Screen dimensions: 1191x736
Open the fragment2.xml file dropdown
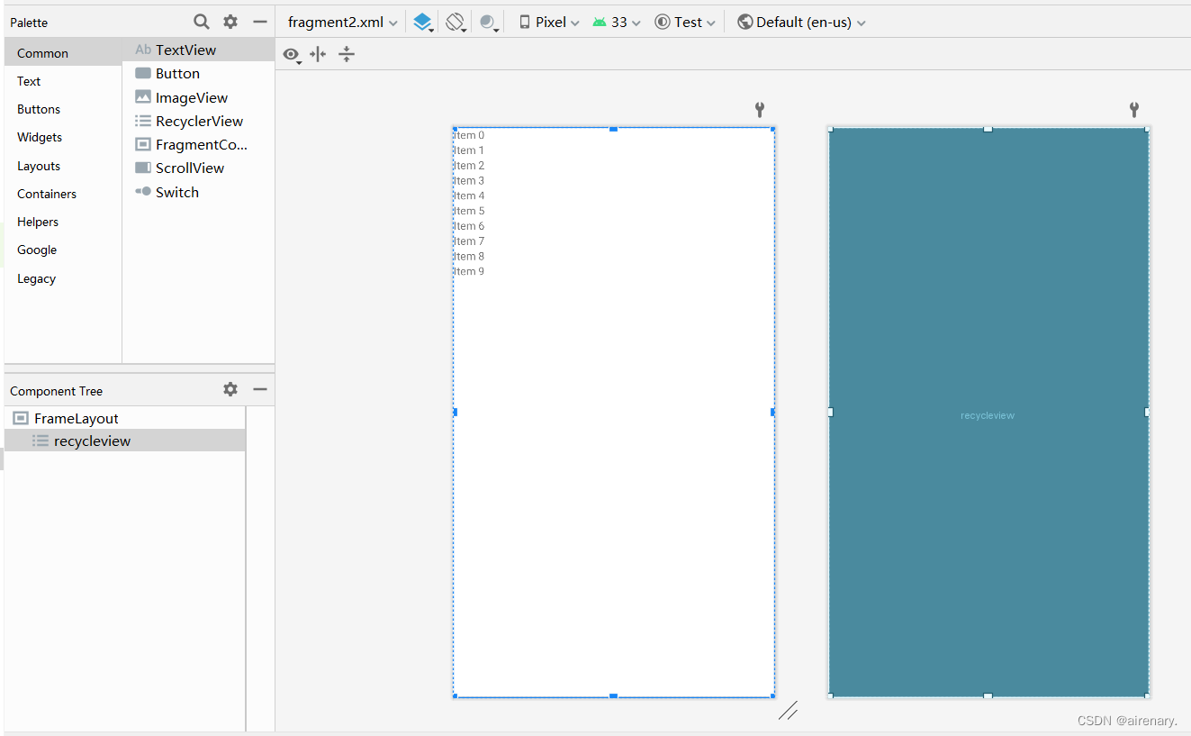tap(340, 21)
